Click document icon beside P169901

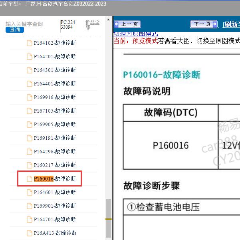(x=30, y=206)
